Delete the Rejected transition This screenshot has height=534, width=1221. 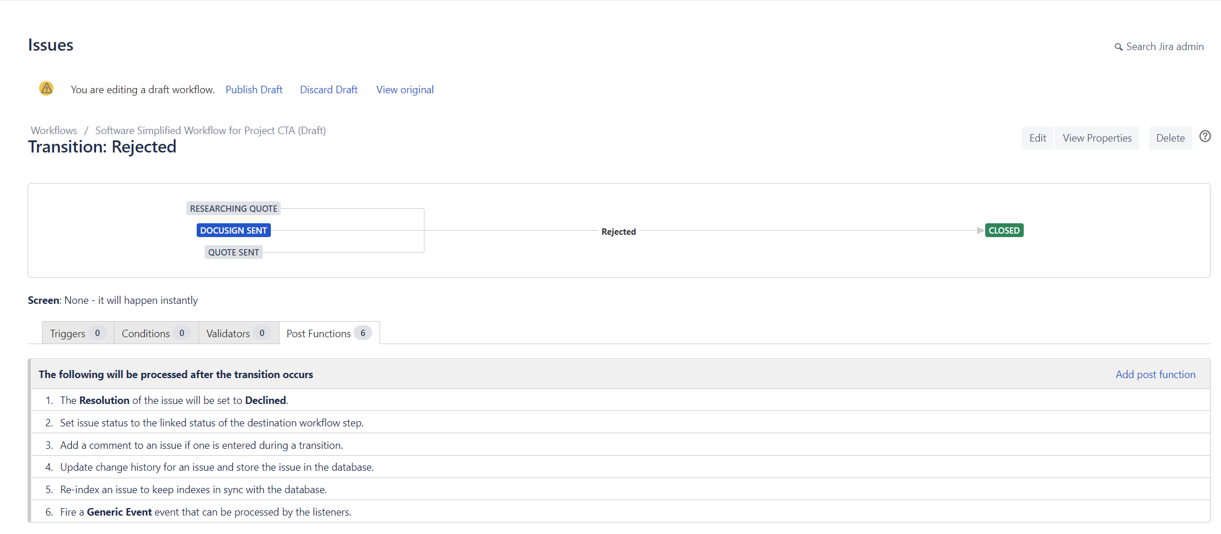1170,138
